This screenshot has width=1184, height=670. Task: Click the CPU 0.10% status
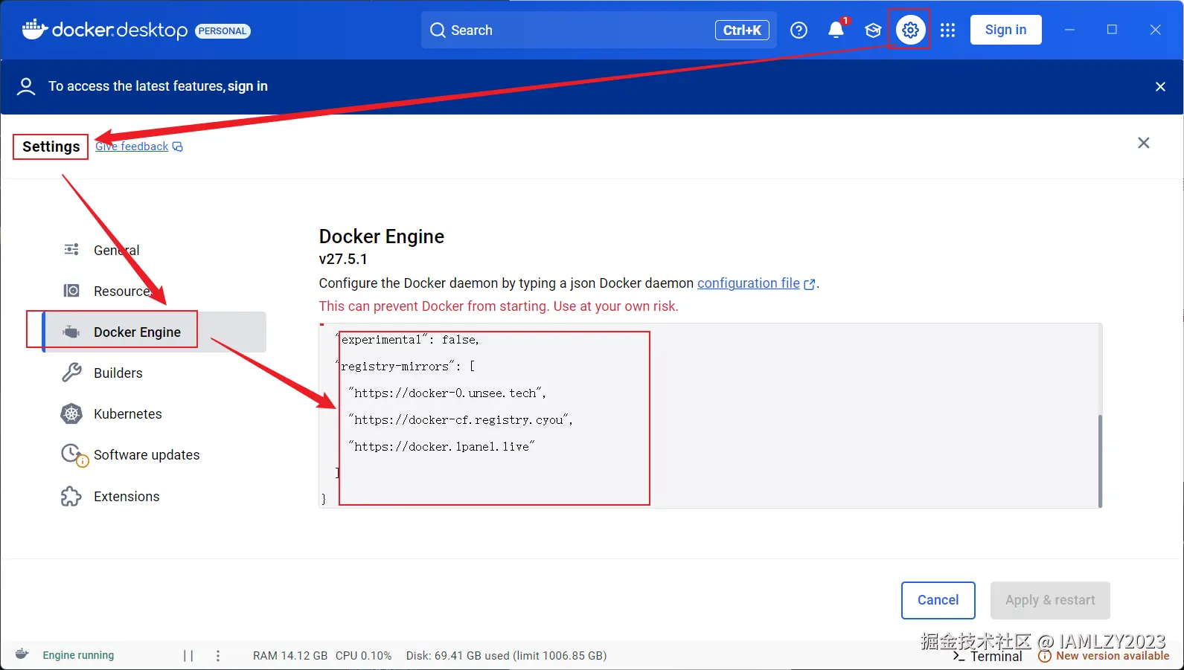363,655
